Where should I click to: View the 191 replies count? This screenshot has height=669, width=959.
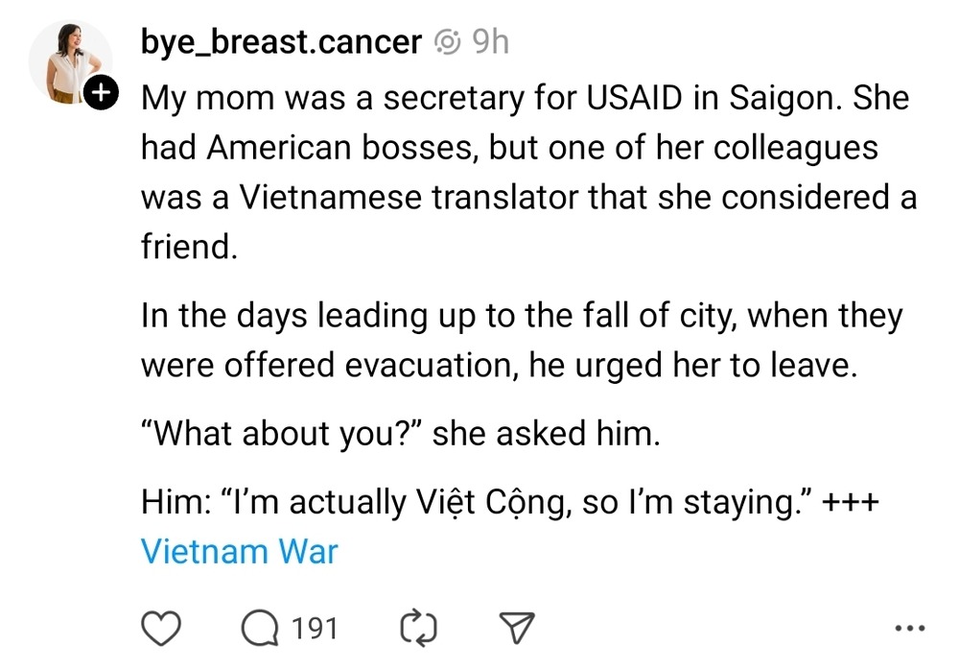tap(315, 629)
